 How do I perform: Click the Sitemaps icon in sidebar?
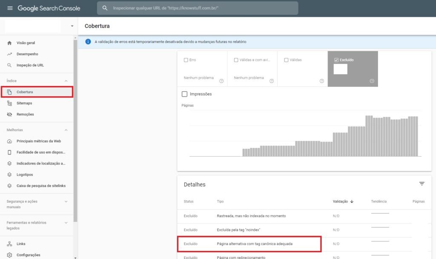(9, 103)
